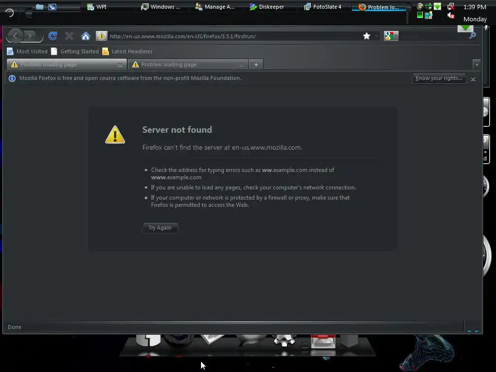Click the Firefox Problem lo... taskbar item
Screen dimensions: 496x372
point(379,7)
